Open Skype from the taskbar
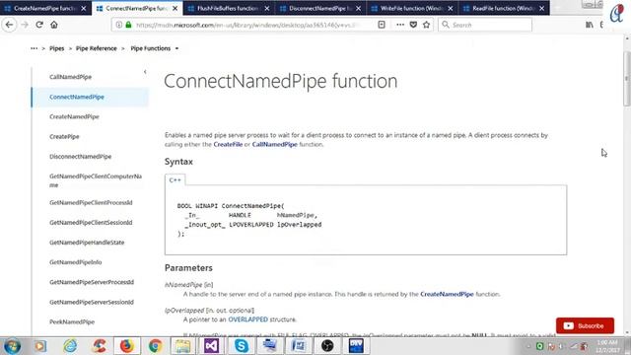This screenshot has width=631, height=355. click(241, 346)
